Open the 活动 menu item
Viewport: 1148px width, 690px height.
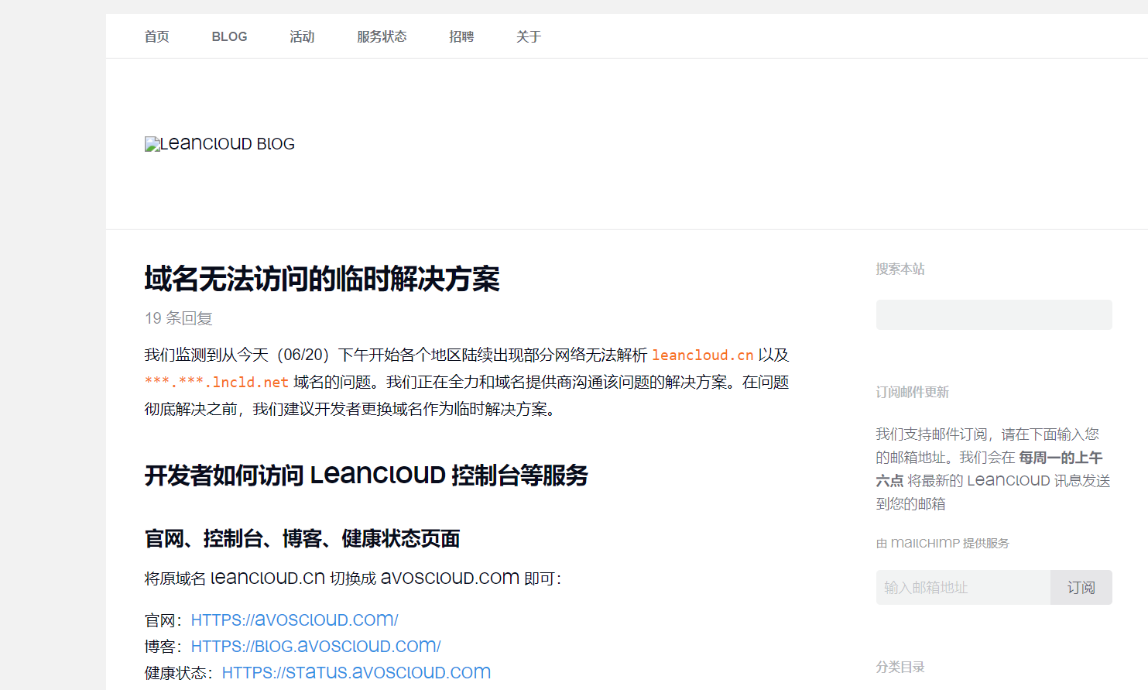click(302, 36)
